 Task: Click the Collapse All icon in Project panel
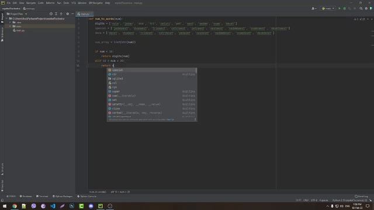(x=61, y=14)
